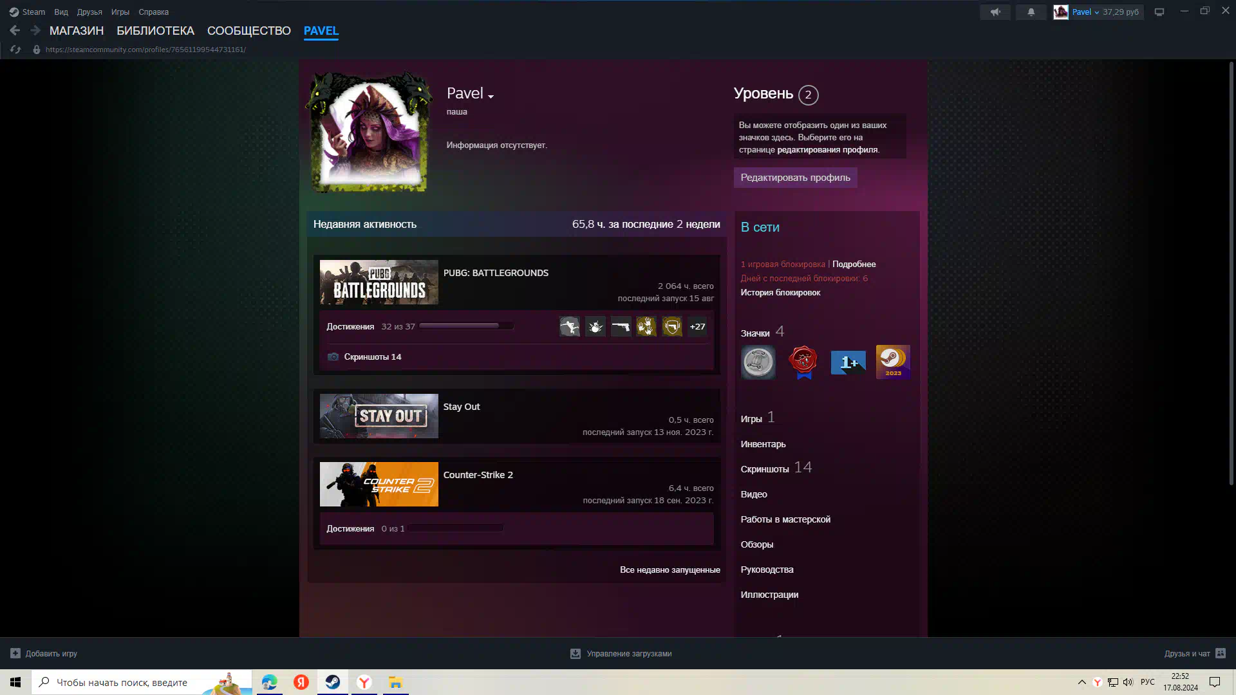This screenshot has width=1236, height=695.
Task: Open Yandex Browser from the taskbar
Action: (x=364, y=682)
